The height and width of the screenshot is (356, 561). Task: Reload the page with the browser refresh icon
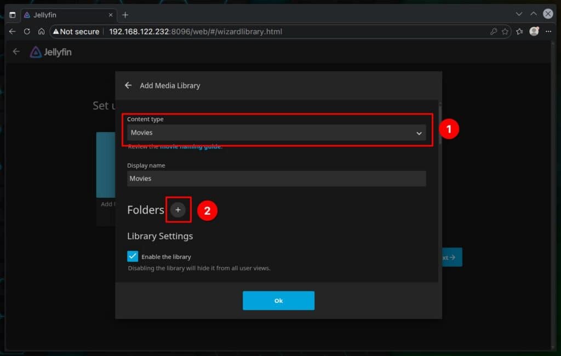coord(27,32)
